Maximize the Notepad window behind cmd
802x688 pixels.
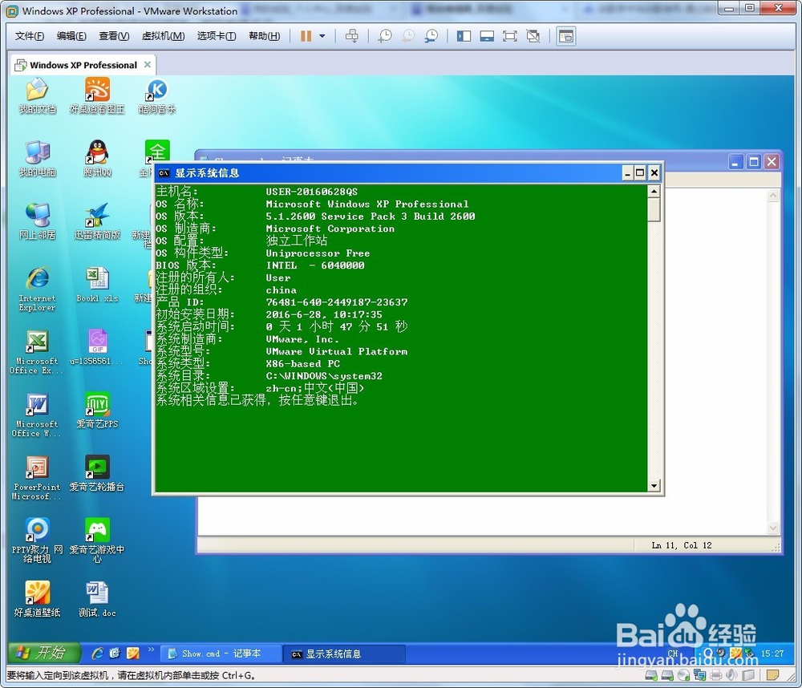click(x=753, y=162)
